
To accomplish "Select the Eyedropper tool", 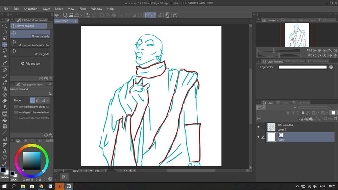I will (5, 63).
